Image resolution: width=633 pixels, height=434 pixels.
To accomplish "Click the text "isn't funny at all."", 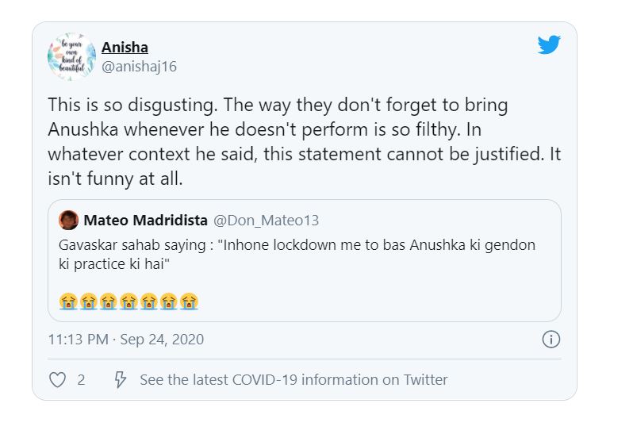I will click(x=115, y=179).
